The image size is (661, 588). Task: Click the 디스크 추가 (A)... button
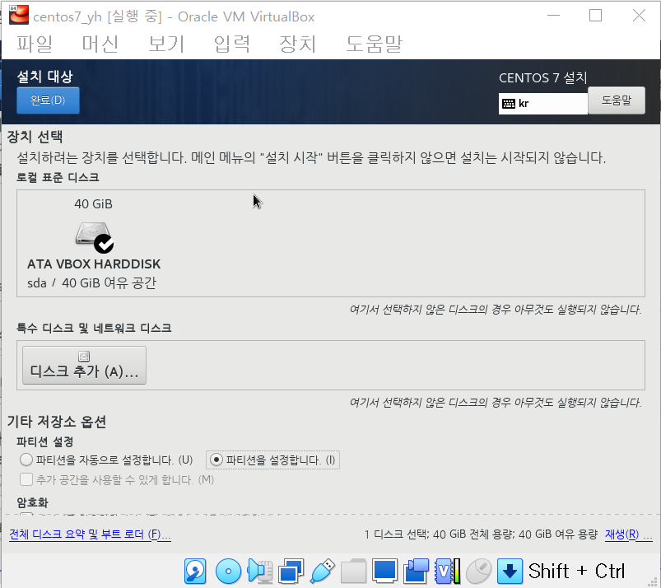click(x=84, y=366)
